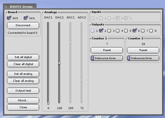Image resolution: width=165 pixels, height=118 pixels.
Task: Open the About... dialog
Action: click(x=23, y=100)
